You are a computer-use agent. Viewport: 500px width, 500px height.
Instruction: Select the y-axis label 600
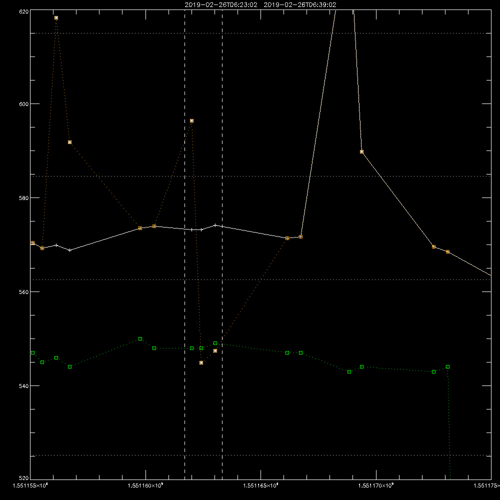point(24,104)
